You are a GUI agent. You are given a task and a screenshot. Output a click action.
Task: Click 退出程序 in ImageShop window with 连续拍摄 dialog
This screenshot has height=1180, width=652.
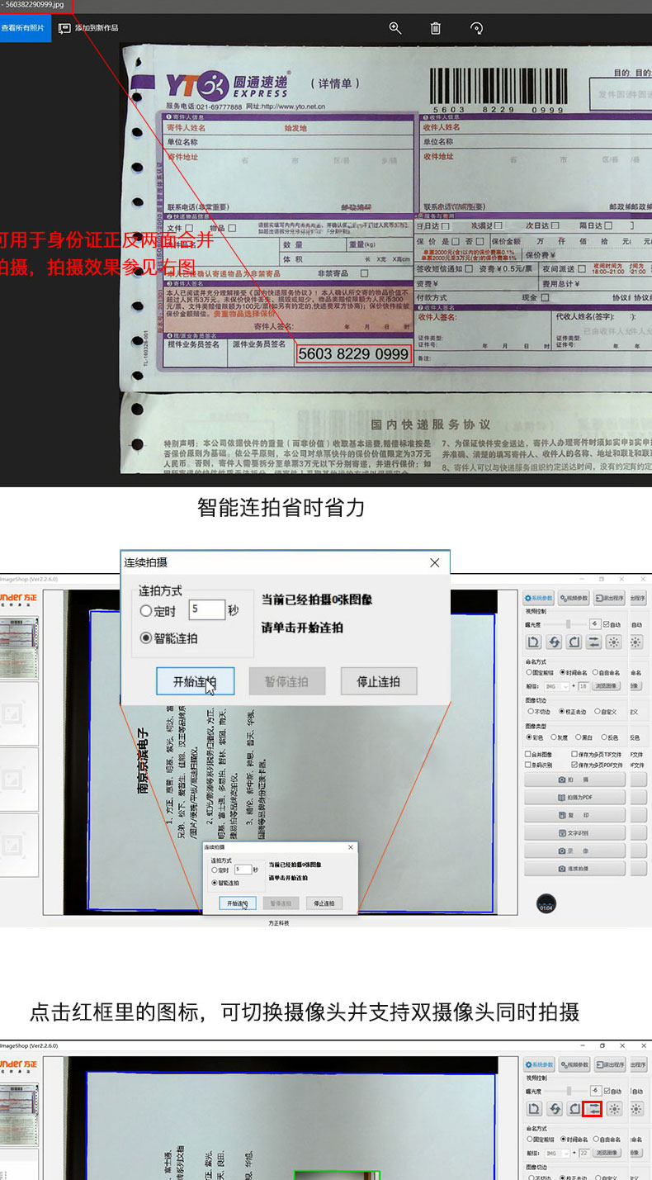pos(609,598)
